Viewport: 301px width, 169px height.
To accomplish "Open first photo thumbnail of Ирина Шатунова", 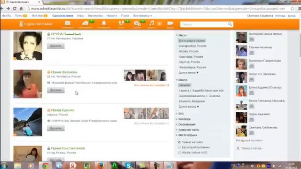I will [129, 75].
